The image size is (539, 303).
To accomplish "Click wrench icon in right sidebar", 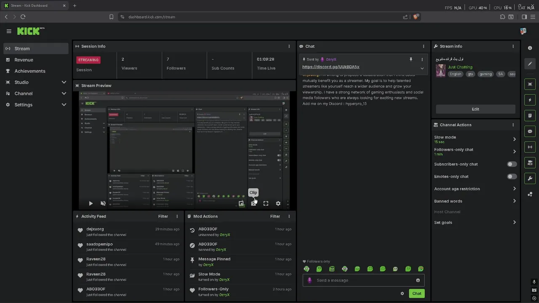I will [x=530, y=178].
